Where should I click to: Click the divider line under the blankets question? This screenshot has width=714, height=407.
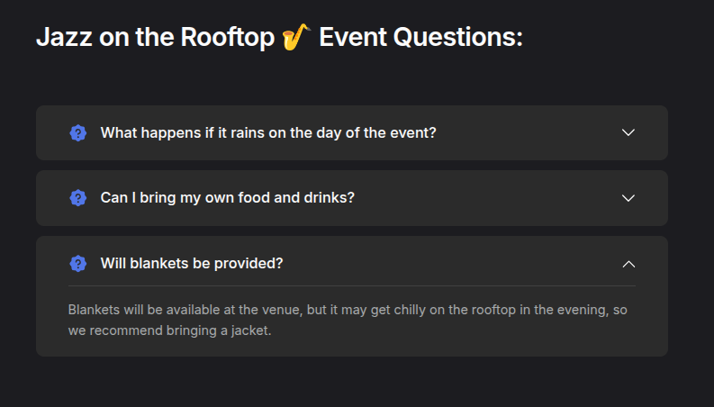pyautogui.click(x=352, y=286)
